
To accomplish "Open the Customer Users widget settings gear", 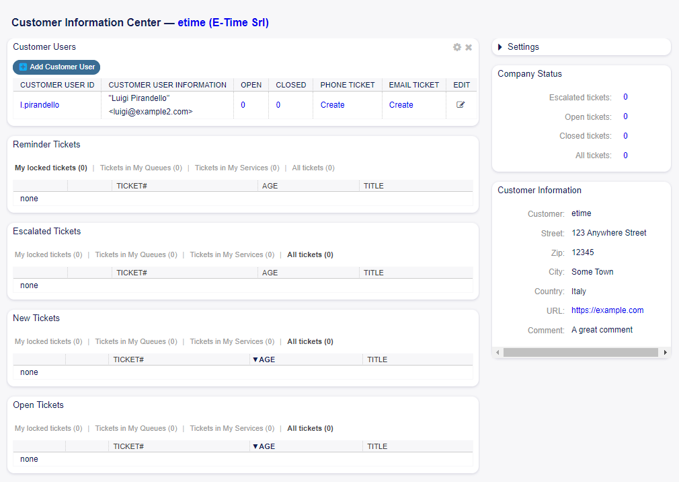I will point(457,47).
